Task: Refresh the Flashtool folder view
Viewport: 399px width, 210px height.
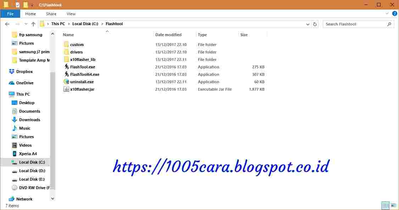Action: tap(315, 24)
